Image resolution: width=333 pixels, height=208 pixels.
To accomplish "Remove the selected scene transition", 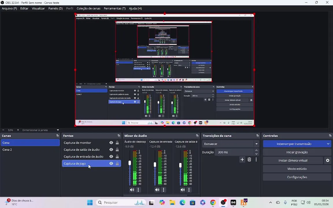I will [249, 159].
